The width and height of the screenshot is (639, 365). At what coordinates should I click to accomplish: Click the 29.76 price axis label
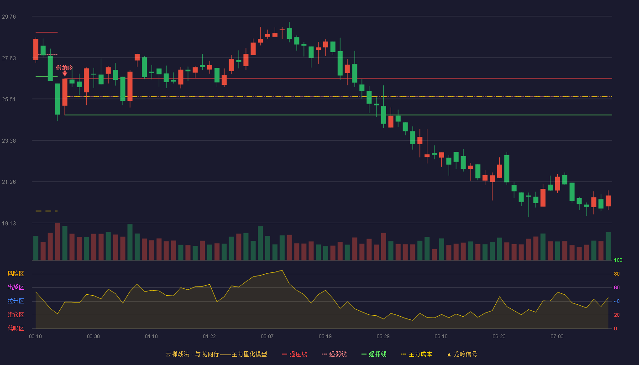[9, 16]
